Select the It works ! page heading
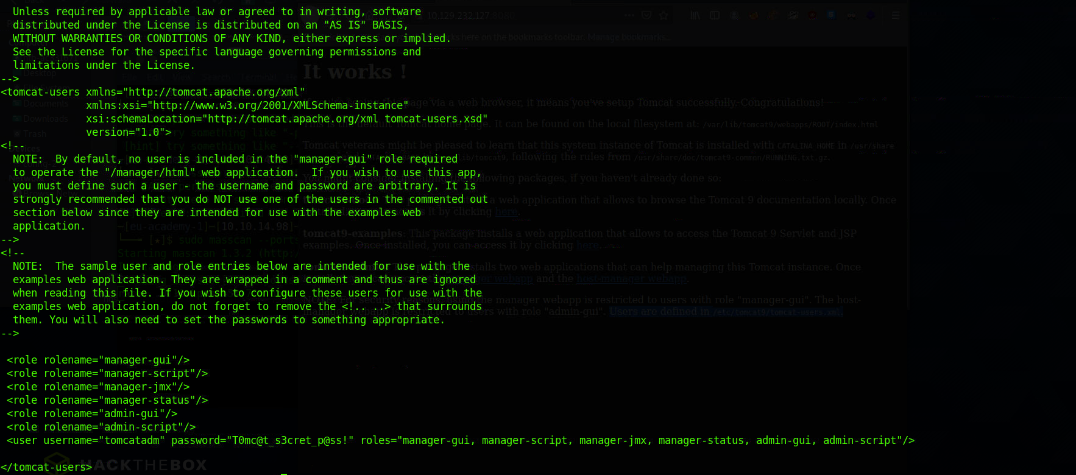The width and height of the screenshot is (1076, 475). 355,72
